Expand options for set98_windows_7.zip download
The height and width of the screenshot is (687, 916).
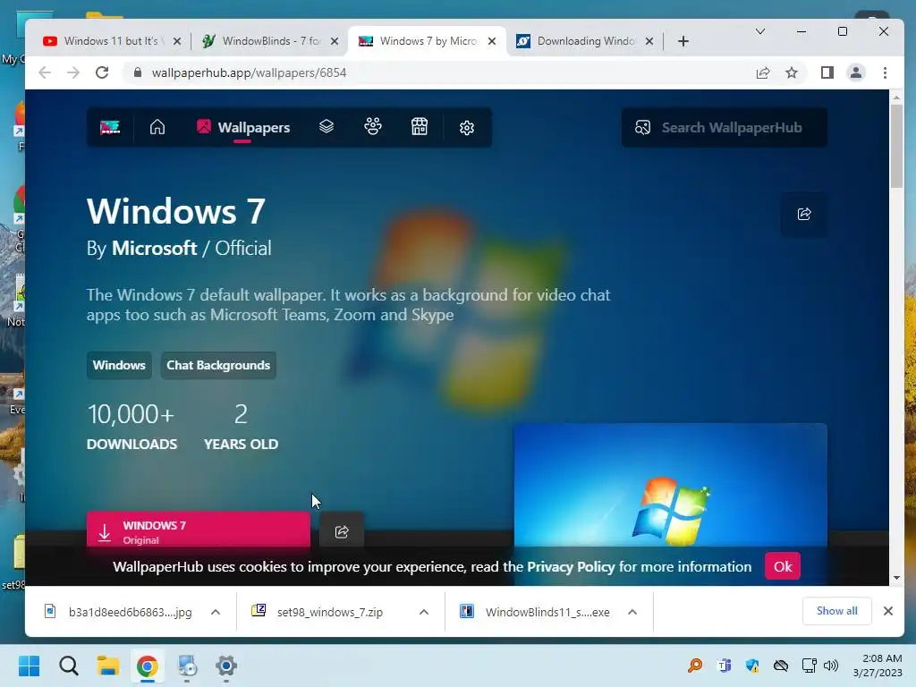424,612
